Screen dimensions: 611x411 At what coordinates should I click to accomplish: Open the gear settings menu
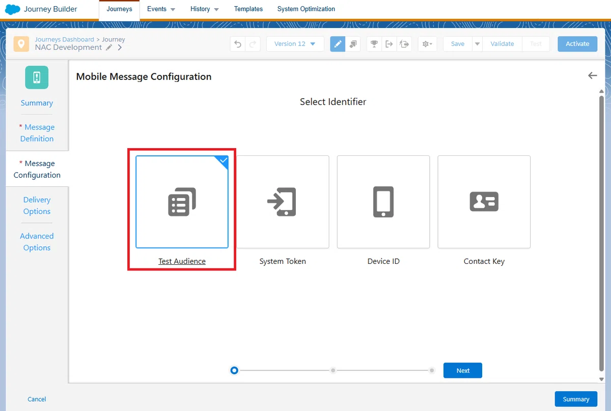pyautogui.click(x=427, y=44)
